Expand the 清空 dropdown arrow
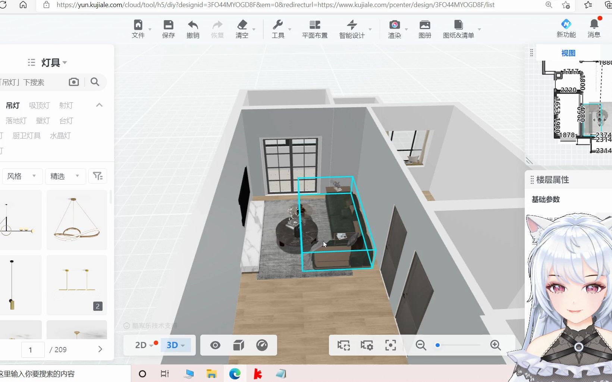This screenshot has height=382, width=612. [254, 29]
